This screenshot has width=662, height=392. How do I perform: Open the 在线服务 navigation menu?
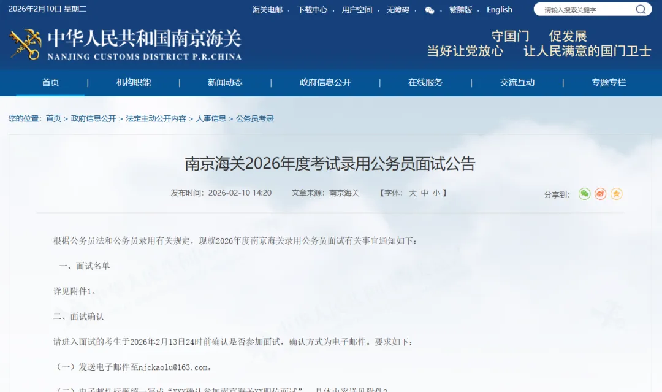click(425, 82)
